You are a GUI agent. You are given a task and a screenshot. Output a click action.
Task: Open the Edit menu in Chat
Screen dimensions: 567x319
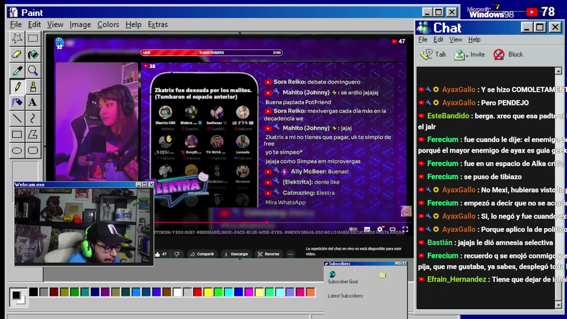[438, 39]
